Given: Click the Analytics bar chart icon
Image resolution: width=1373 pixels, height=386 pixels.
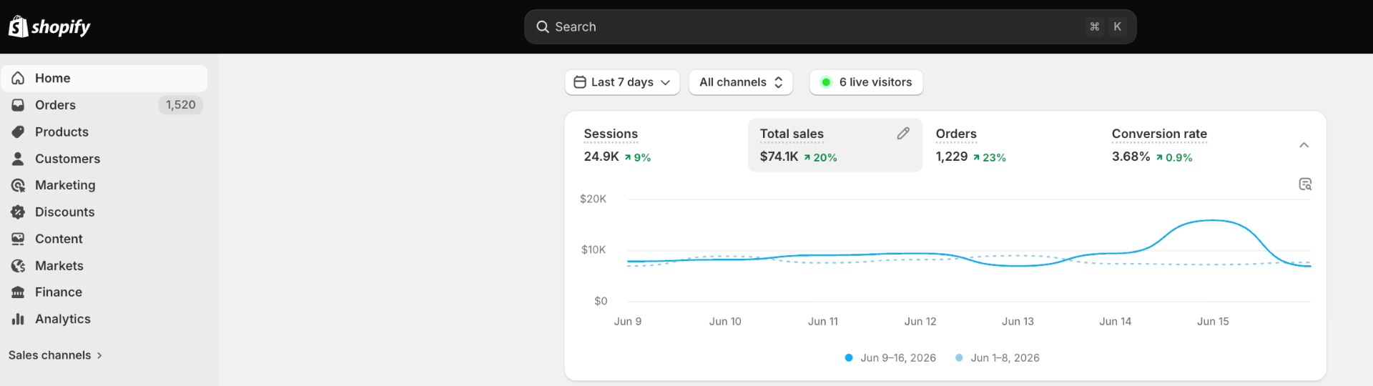Looking at the screenshot, I should coord(18,319).
